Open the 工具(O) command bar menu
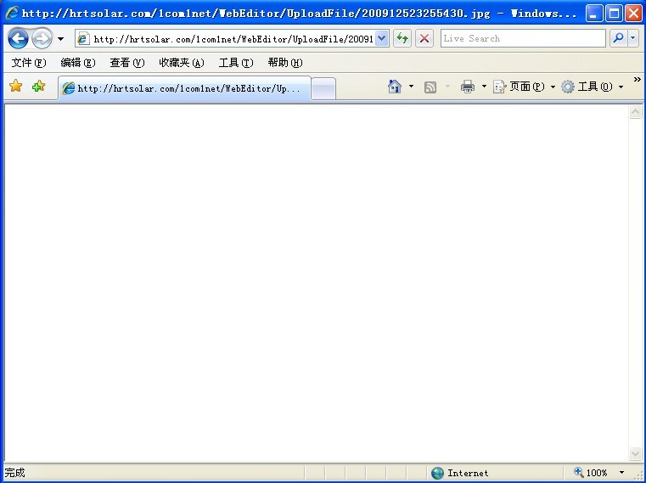The image size is (646, 483). pos(593,87)
